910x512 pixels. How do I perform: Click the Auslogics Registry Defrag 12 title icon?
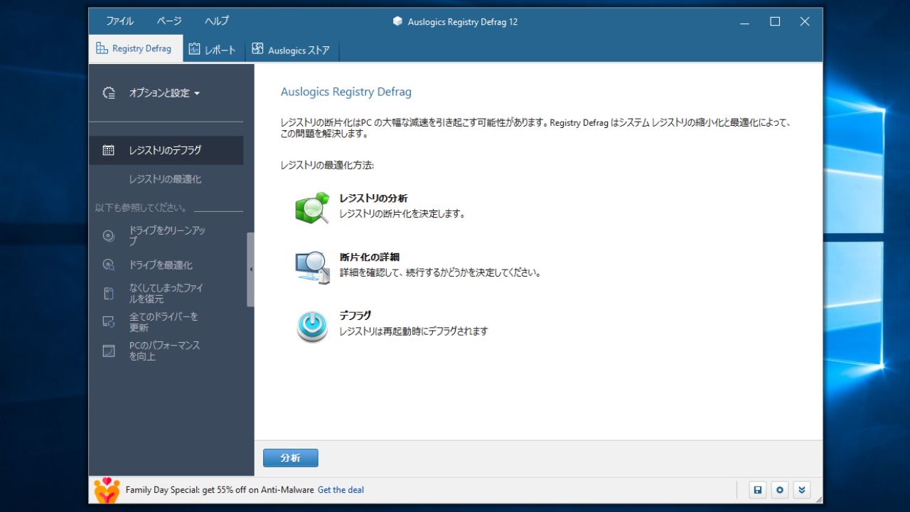pyautogui.click(x=397, y=21)
